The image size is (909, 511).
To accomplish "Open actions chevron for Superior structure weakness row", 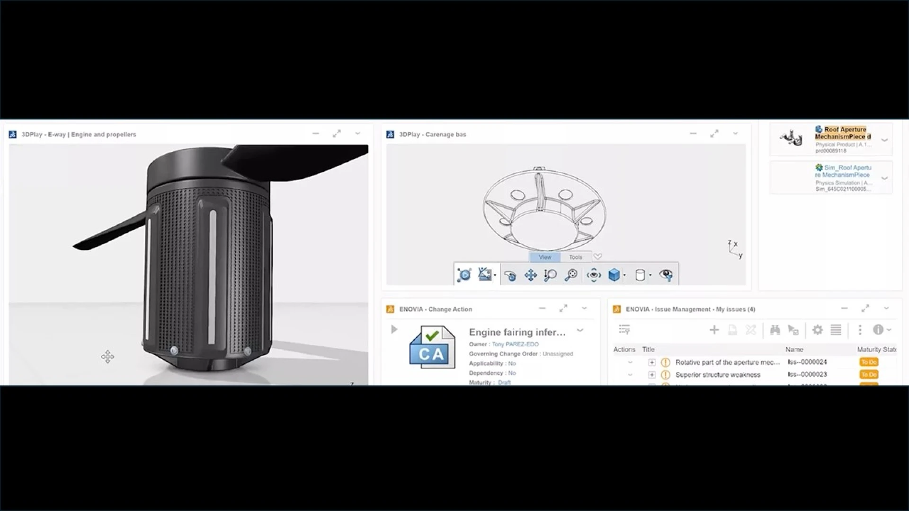I will coord(630,375).
